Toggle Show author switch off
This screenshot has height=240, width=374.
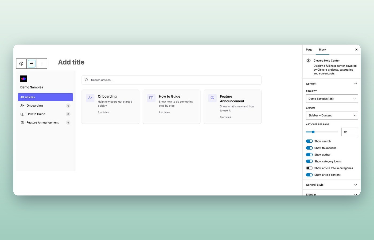pos(309,155)
